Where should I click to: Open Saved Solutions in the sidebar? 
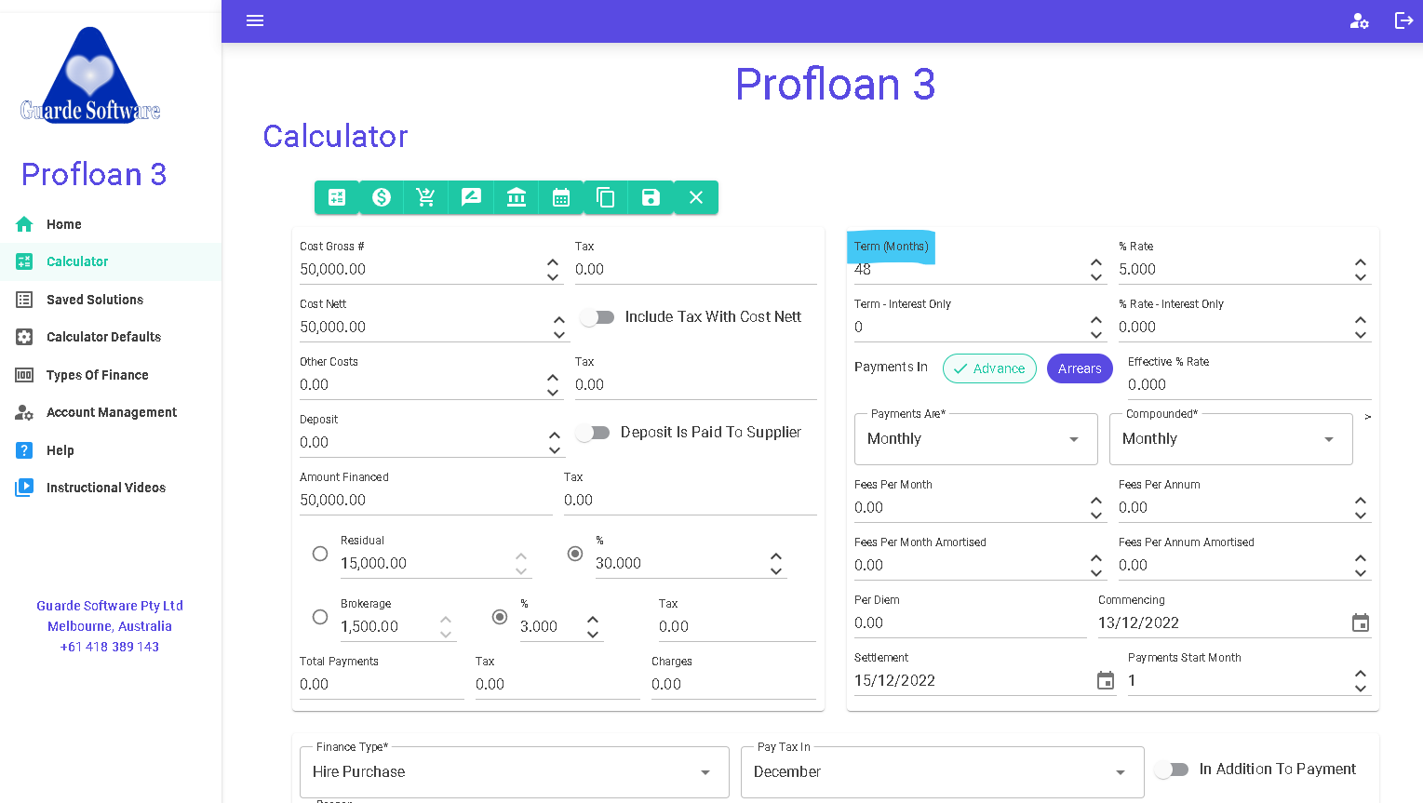pyautogui.click(x=111, y=300)
